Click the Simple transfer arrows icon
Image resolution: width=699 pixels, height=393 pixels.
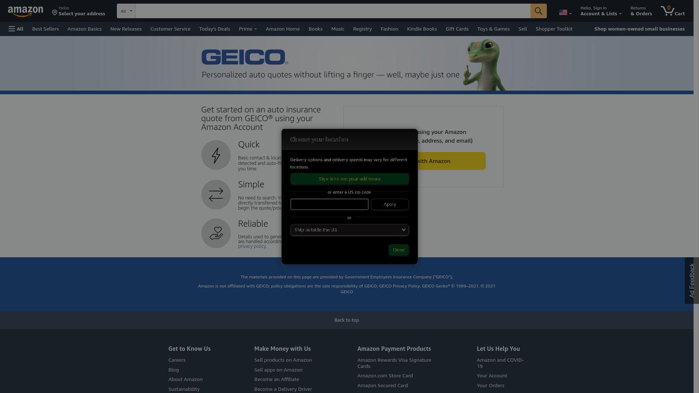coord(216,195)
